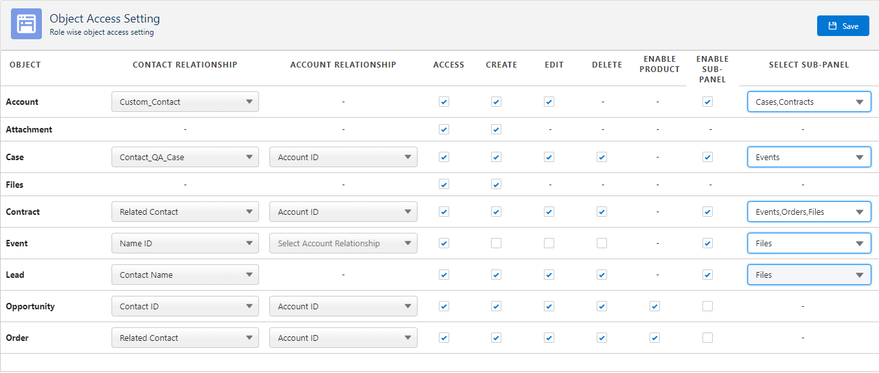Uncheck Create permission for Files
879x373 pixels.
496,185
